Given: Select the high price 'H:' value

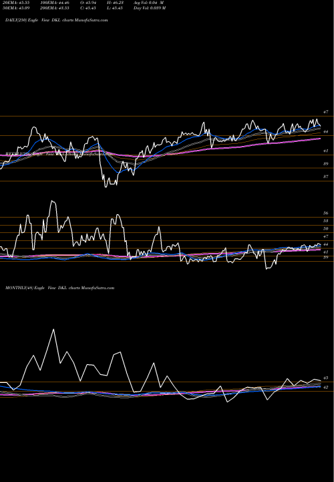Looking at the screenshot, I should pyautogui.click(x=116, y=3).
